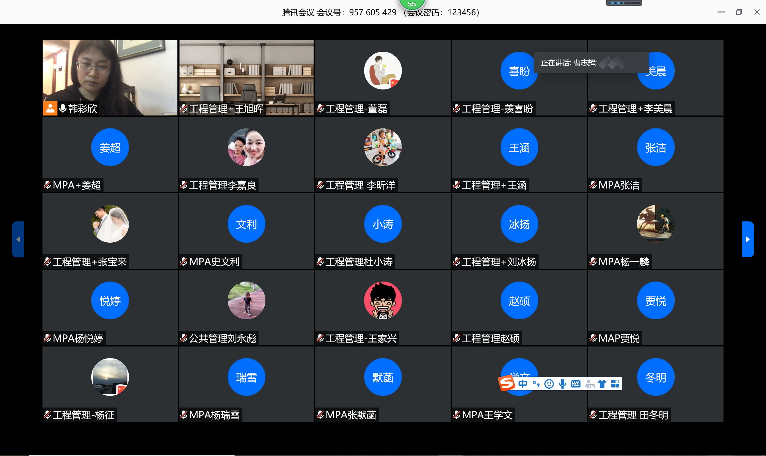Open Sogou toolbox grid icon
This screenshot has width=766, height=456.
[x=615, y=384]
